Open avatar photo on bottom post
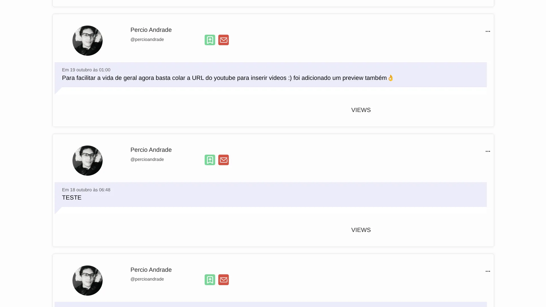 (x=88, y=281)
